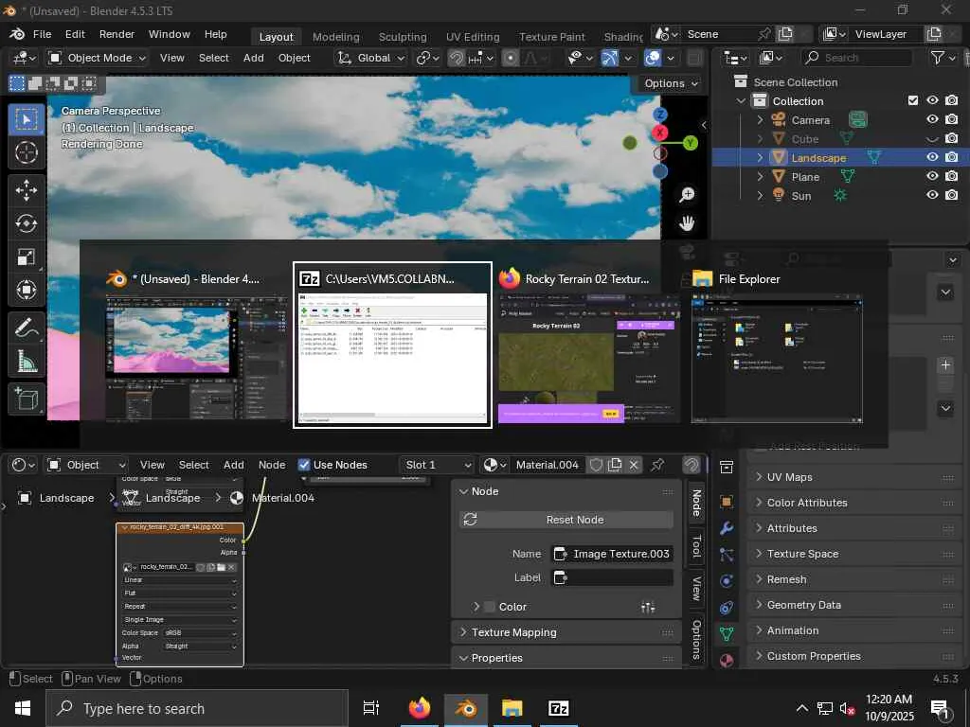Viewport: 970px width, 727px height.
Task: Activate the Cursor tool
Action: point(26,152)
